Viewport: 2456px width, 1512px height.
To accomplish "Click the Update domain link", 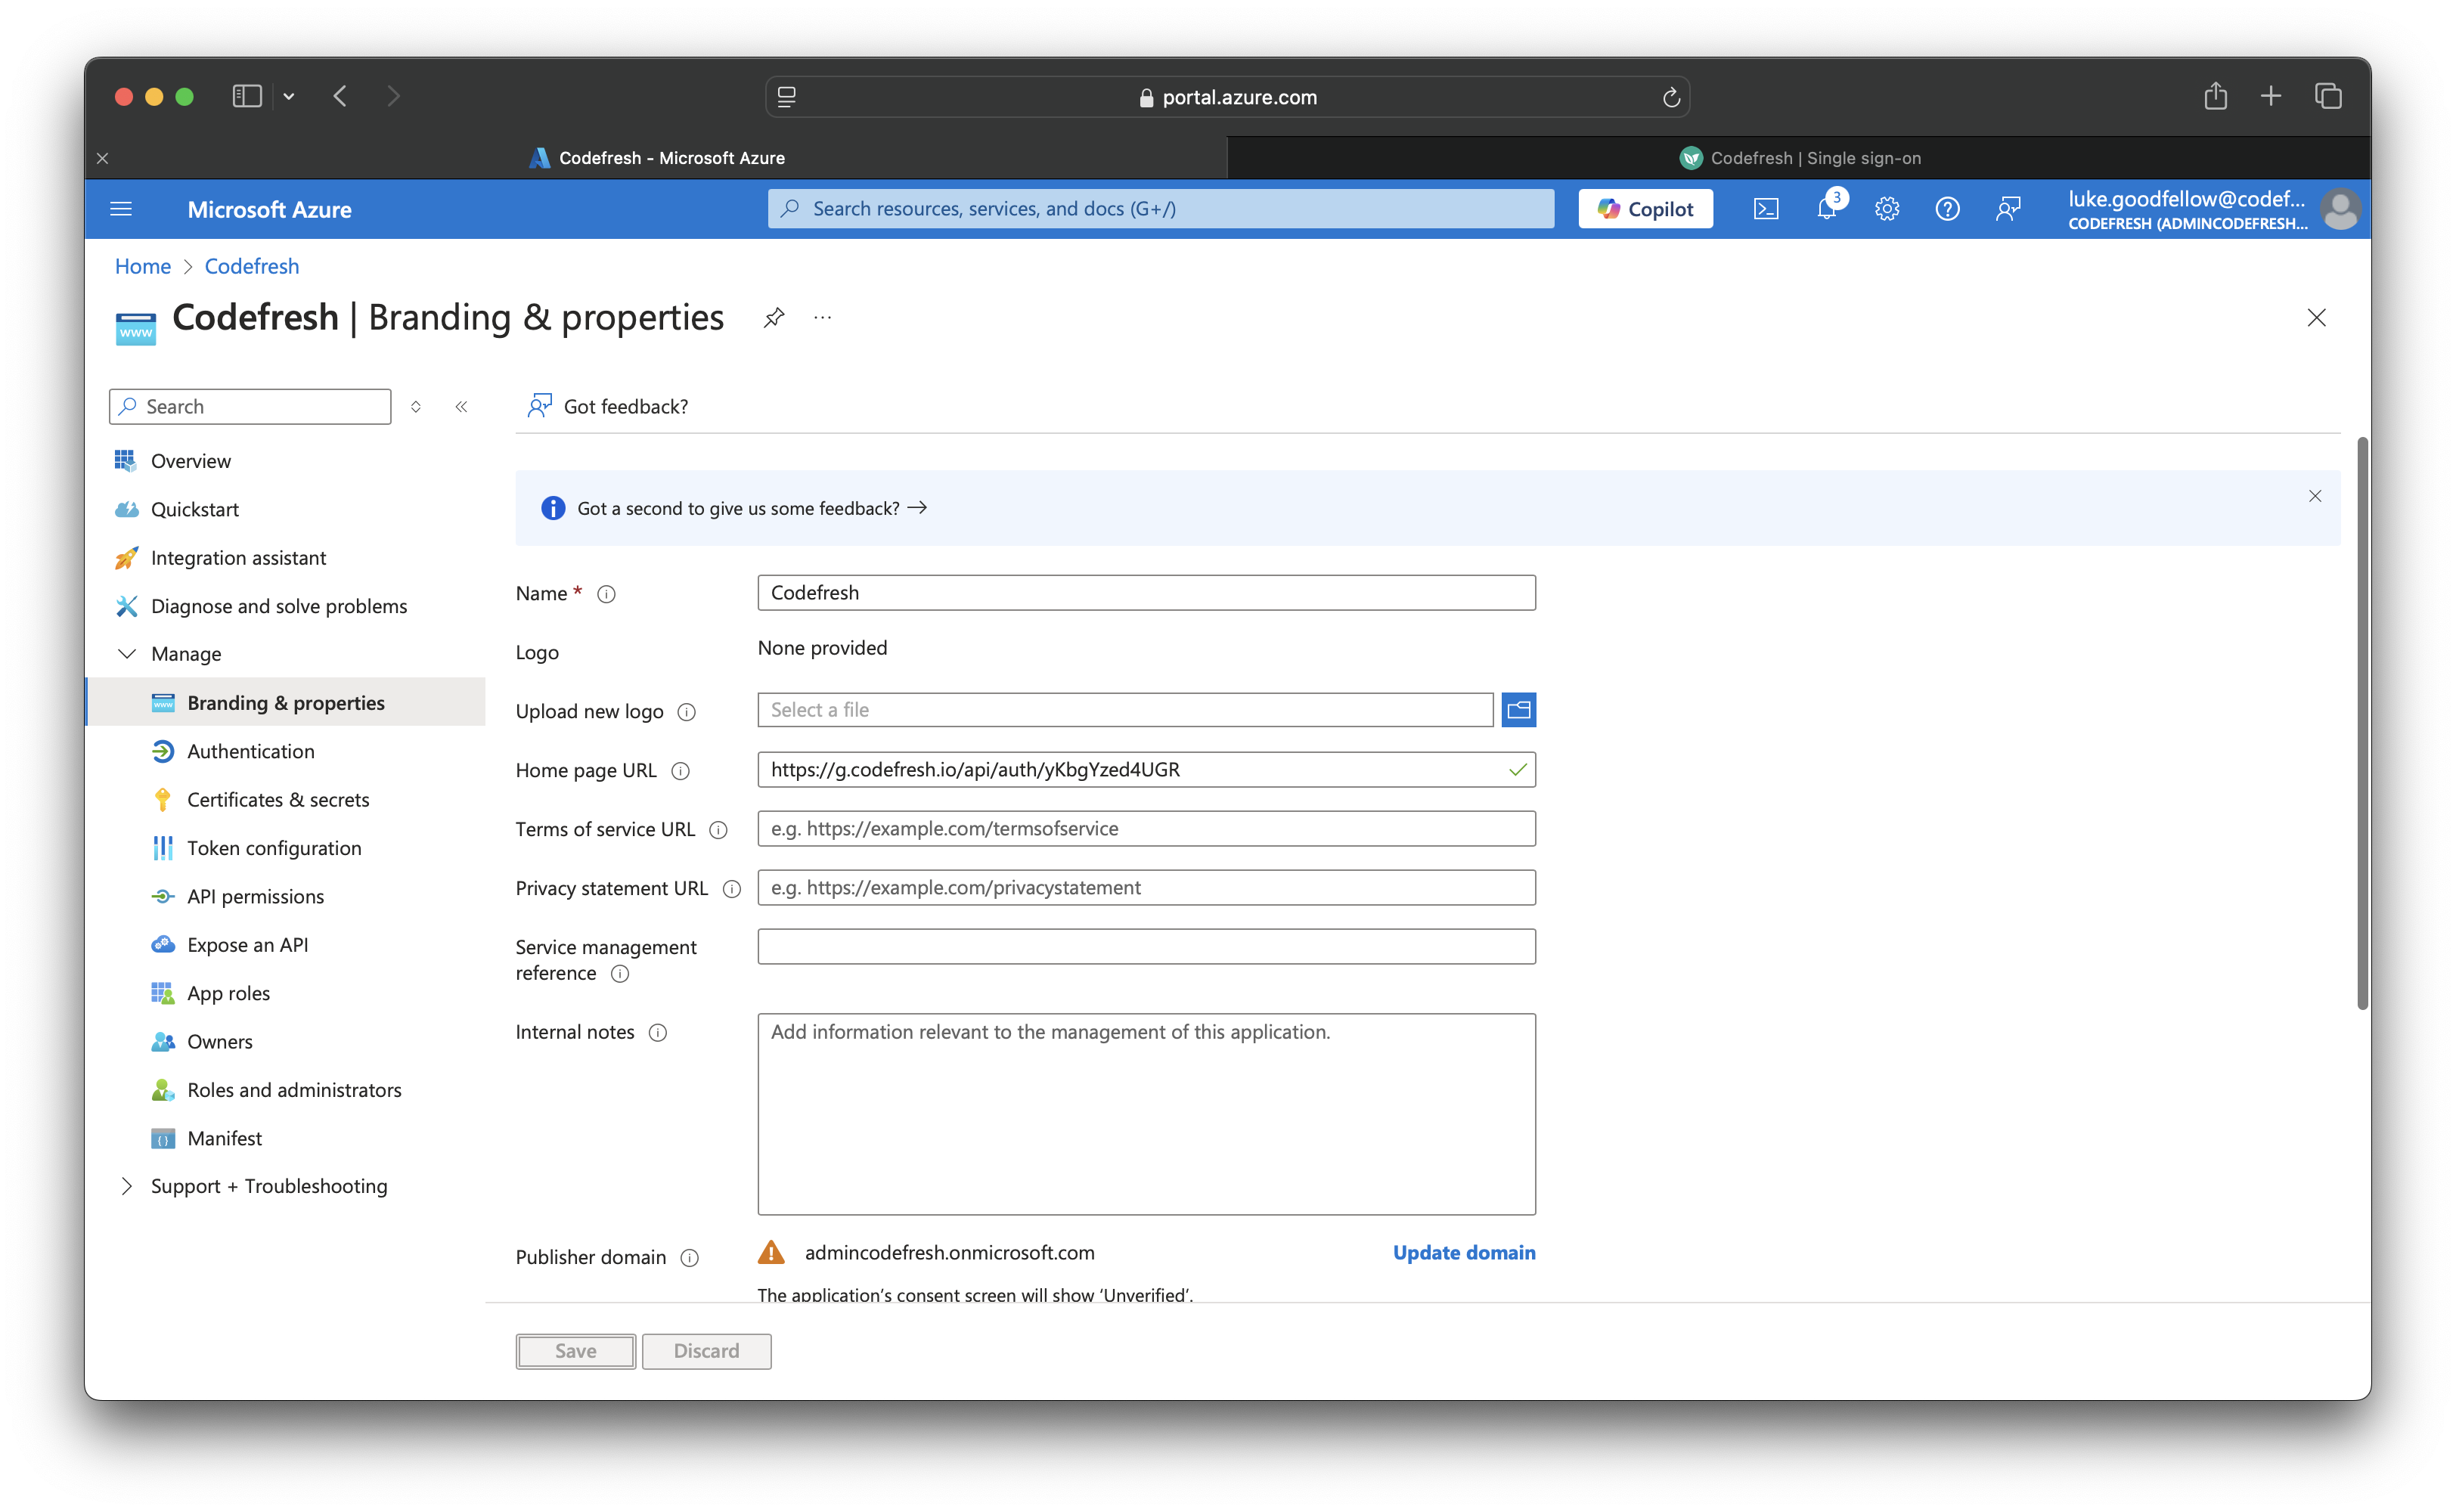I will click(x=1463, y=1253).
